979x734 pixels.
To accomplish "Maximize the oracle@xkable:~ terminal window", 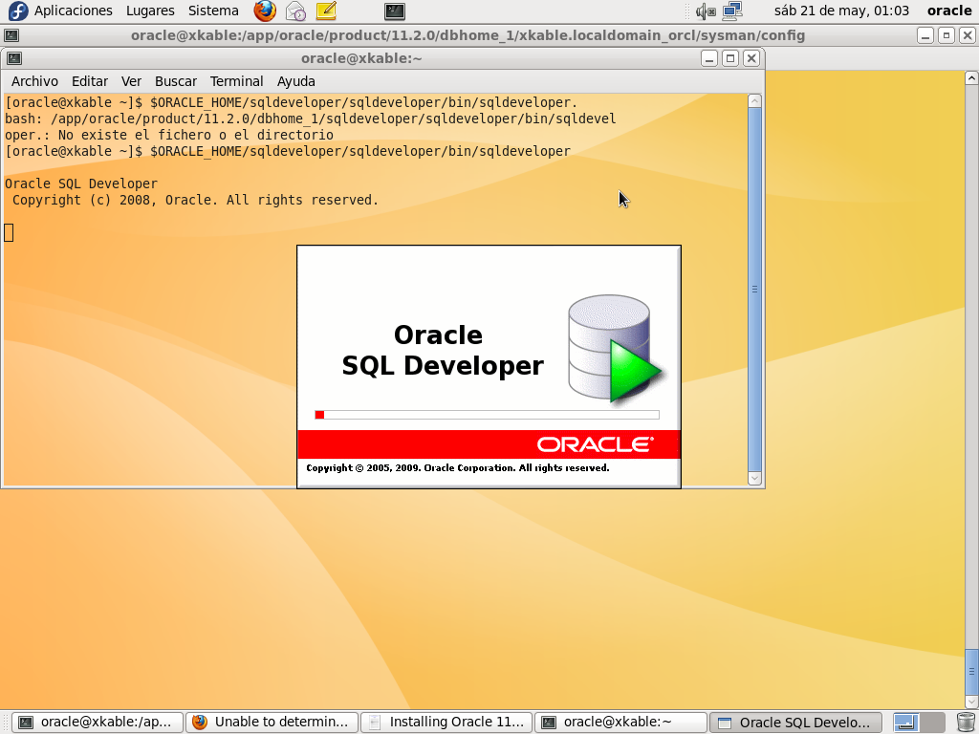I will pos(729,58).
